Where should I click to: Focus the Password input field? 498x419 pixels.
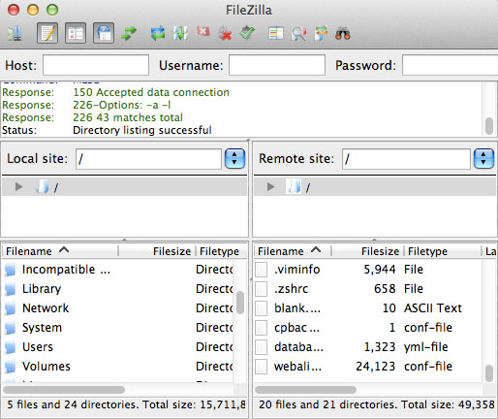point(450,65)
